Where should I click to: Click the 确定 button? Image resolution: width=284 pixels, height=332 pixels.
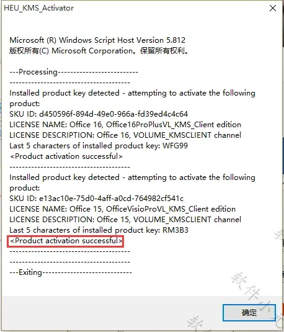[x=249, y=313]
